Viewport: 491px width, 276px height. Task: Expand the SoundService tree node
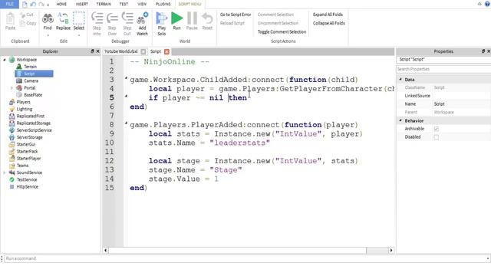tap(5, 172)
